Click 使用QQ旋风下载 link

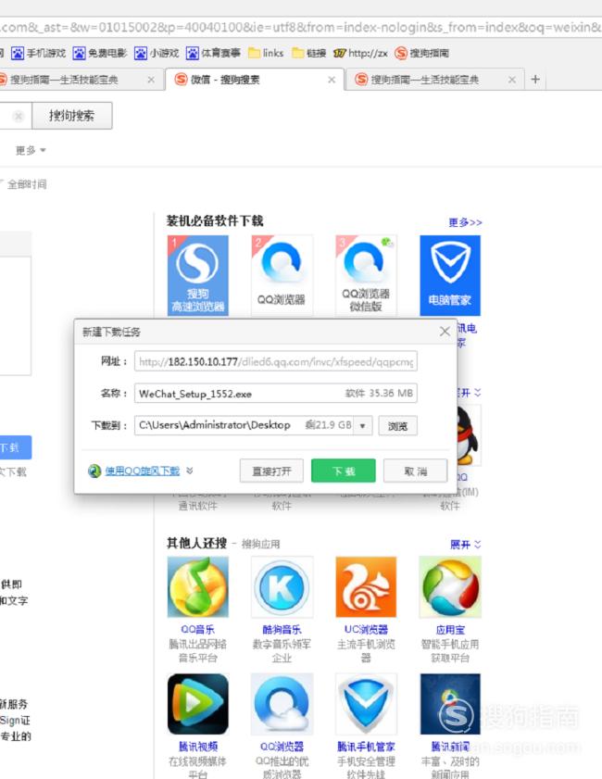(142, 471)
